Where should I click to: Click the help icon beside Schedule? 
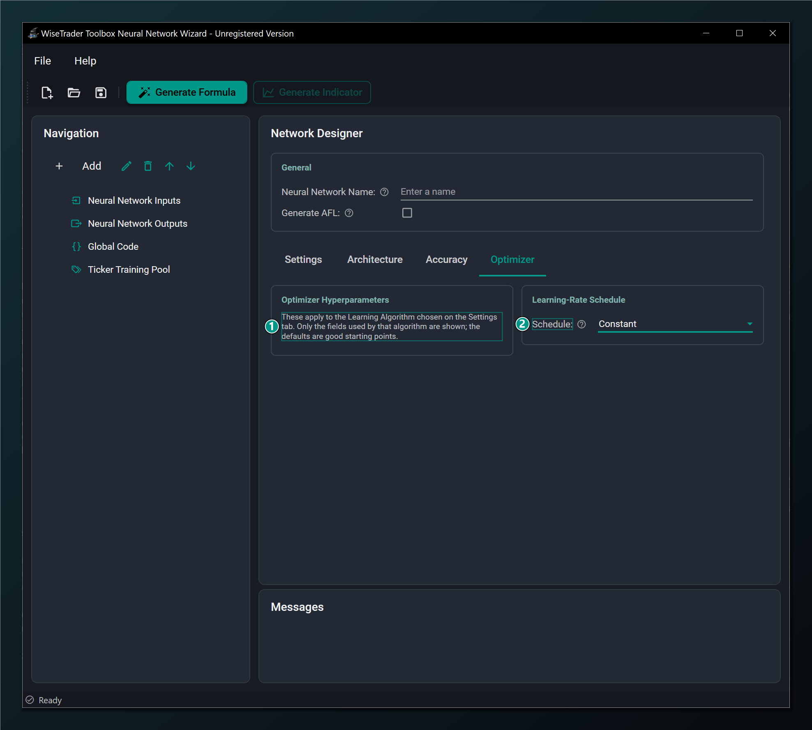[581, 324]
